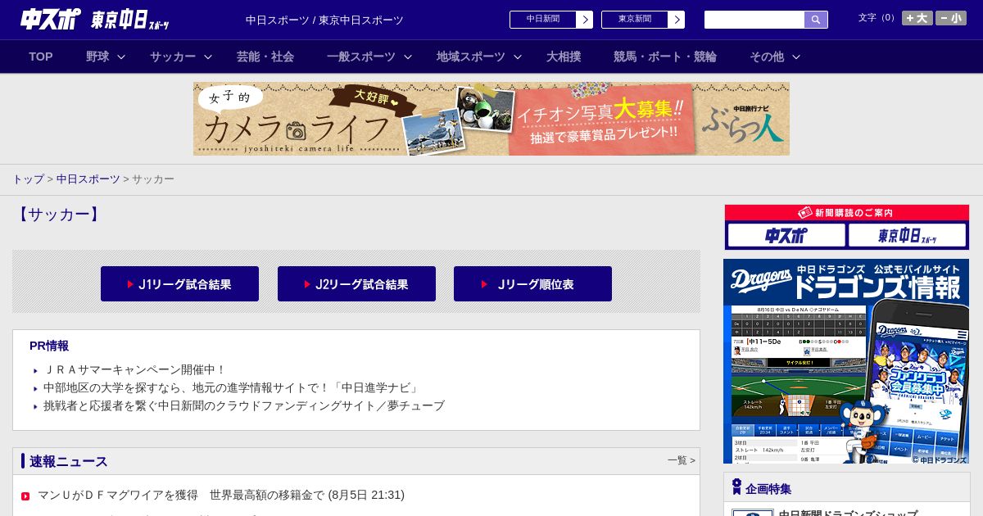983x516 pixels.
Task: Decrease text size with －小 button
Action: click(951, 18)
